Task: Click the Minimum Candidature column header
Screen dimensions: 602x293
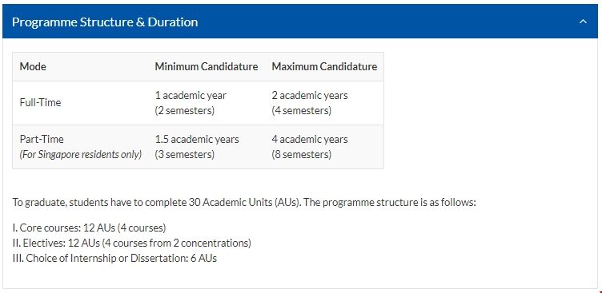Action: [207, 66]
